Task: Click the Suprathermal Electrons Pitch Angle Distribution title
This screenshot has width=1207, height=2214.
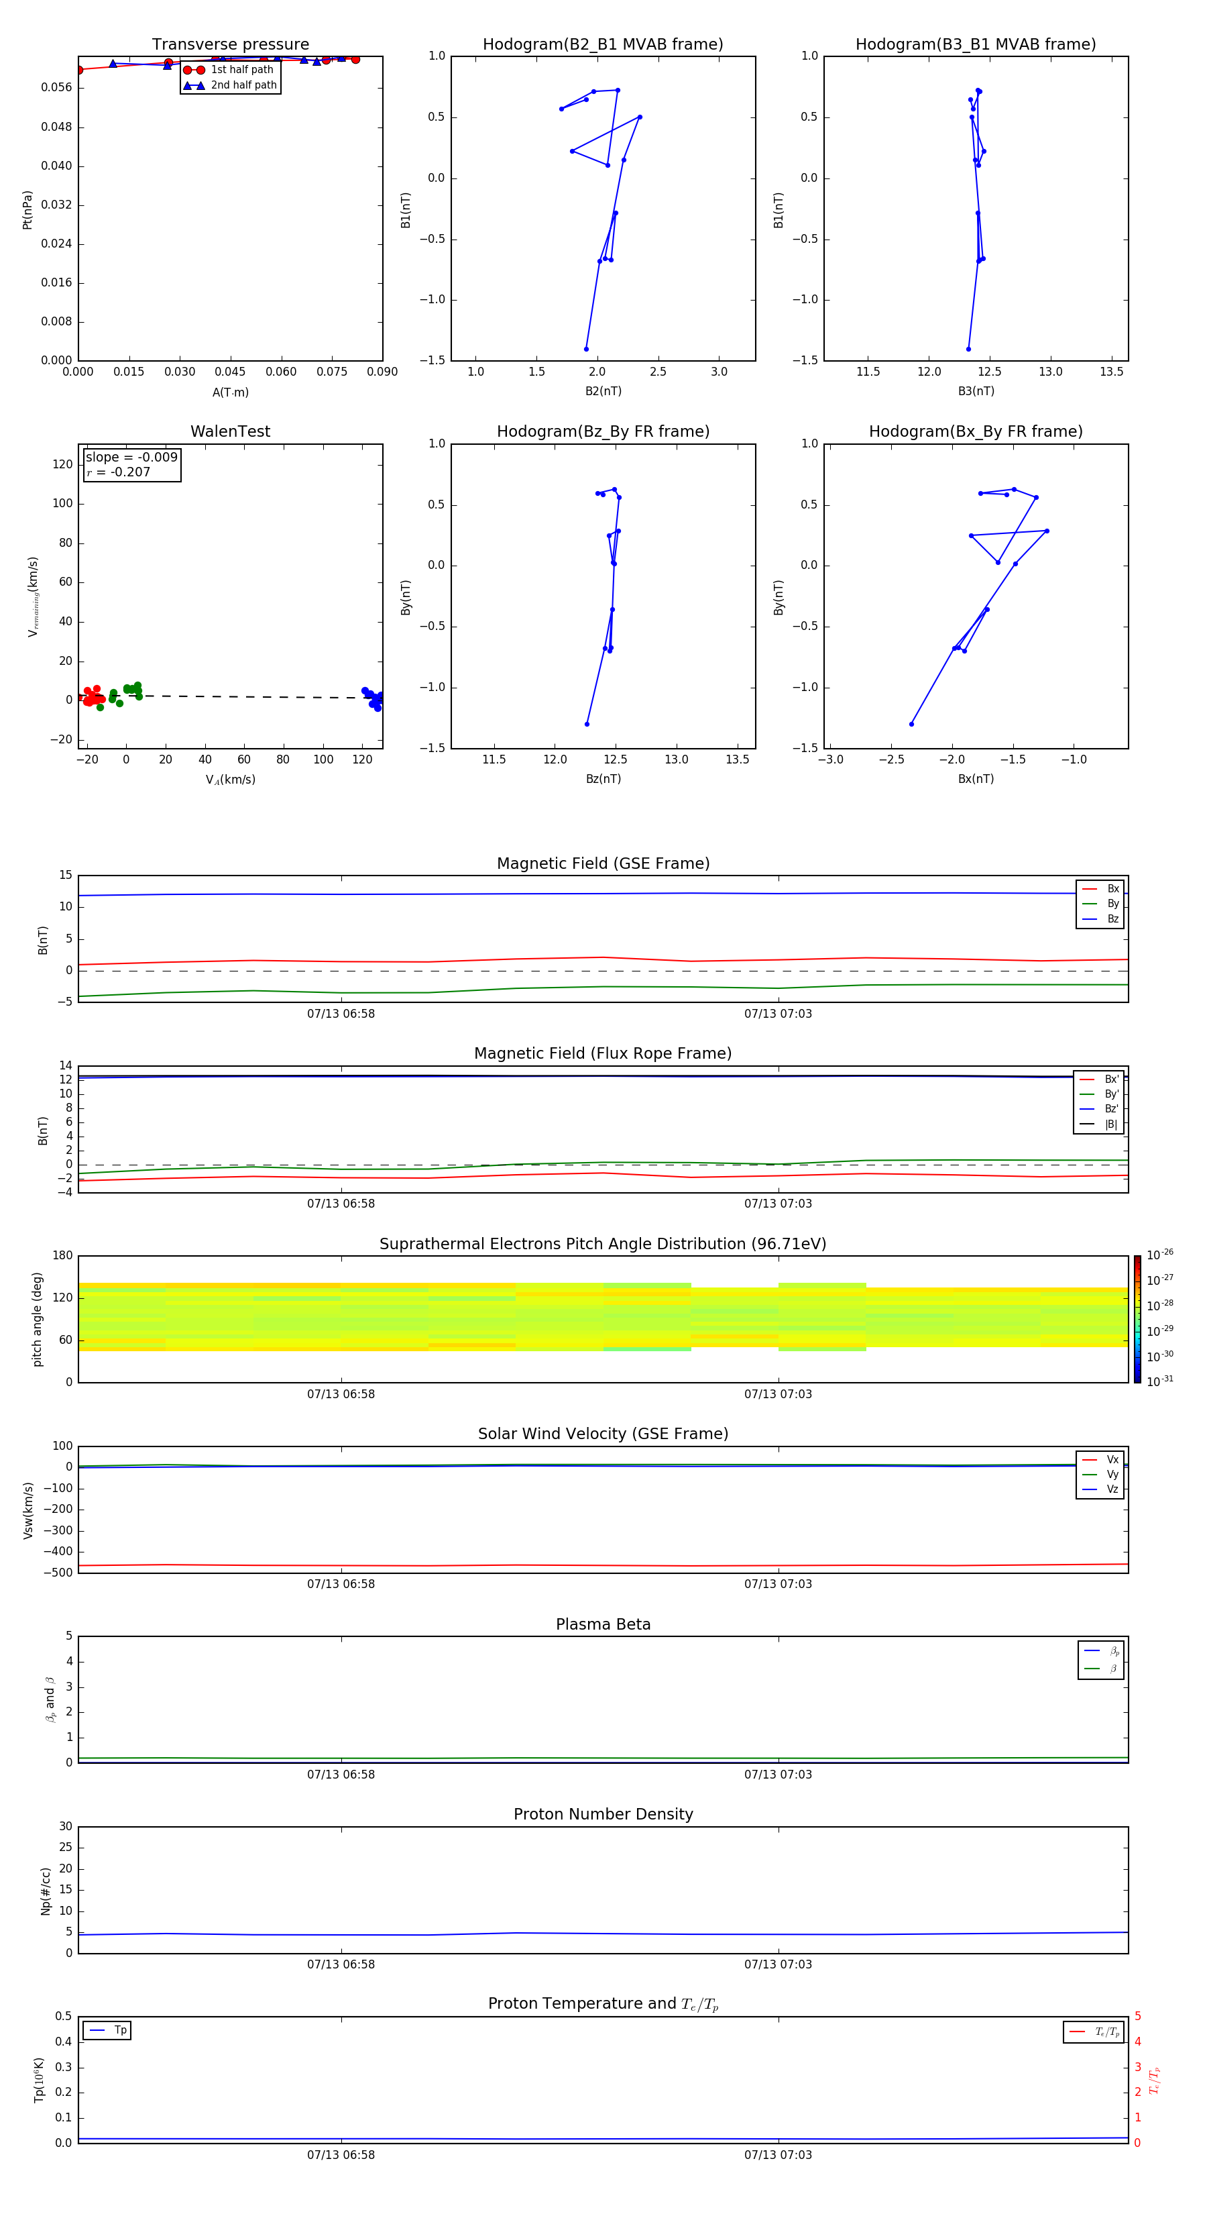Action: tap(603, 1245)
